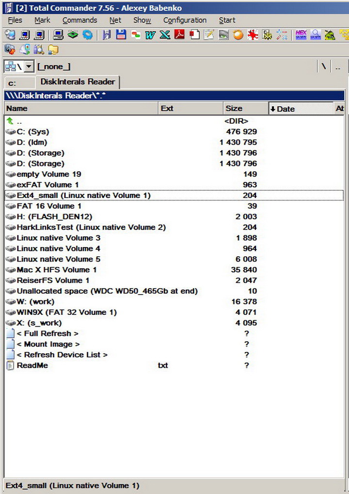Sort files by the Size column header
The image size is (349, 494).
[x=245, y=109]
